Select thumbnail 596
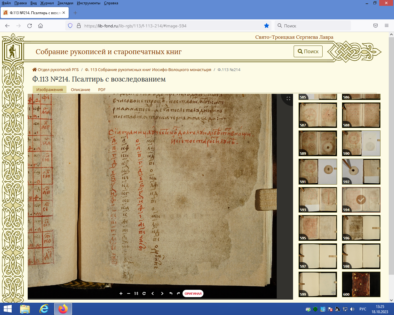 pyautogui.click(x=361, y=228)
